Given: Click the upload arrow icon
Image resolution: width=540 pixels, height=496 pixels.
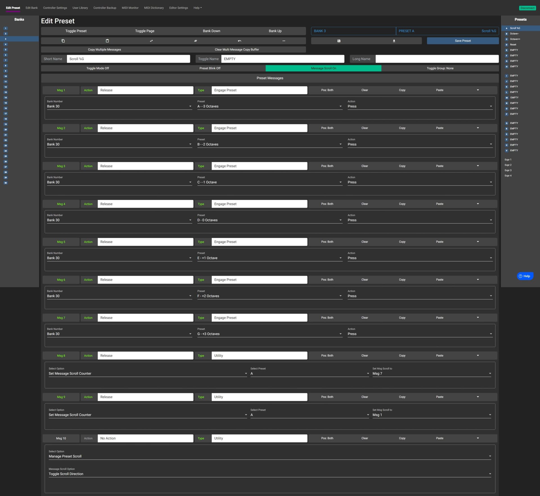Looking at the screenshot, I should coord(394,41).
